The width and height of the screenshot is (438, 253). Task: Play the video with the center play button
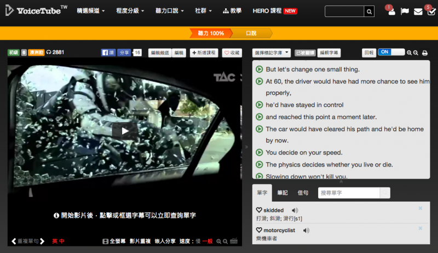coord(125,130)
